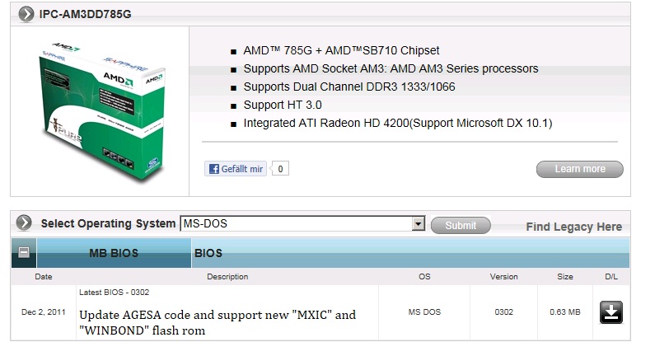This screenshot has height=356, width=655.
Task: Download BIOS version 0302 file
Action: point(611,312)
